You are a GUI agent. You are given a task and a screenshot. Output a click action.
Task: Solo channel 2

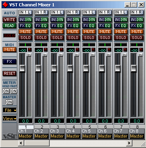41,38
